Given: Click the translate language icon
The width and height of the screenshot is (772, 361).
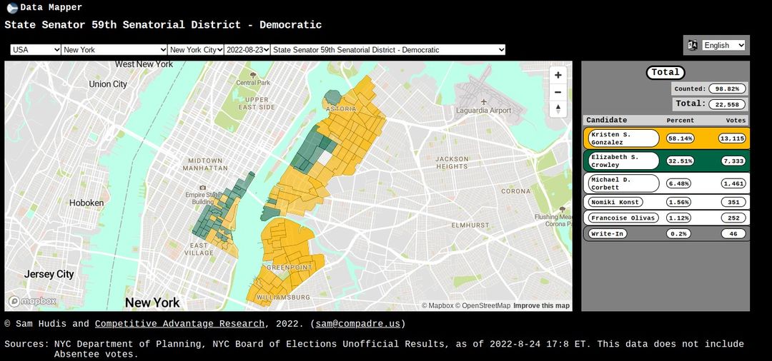Looking at the screenshot, I should tap(692, 45).
